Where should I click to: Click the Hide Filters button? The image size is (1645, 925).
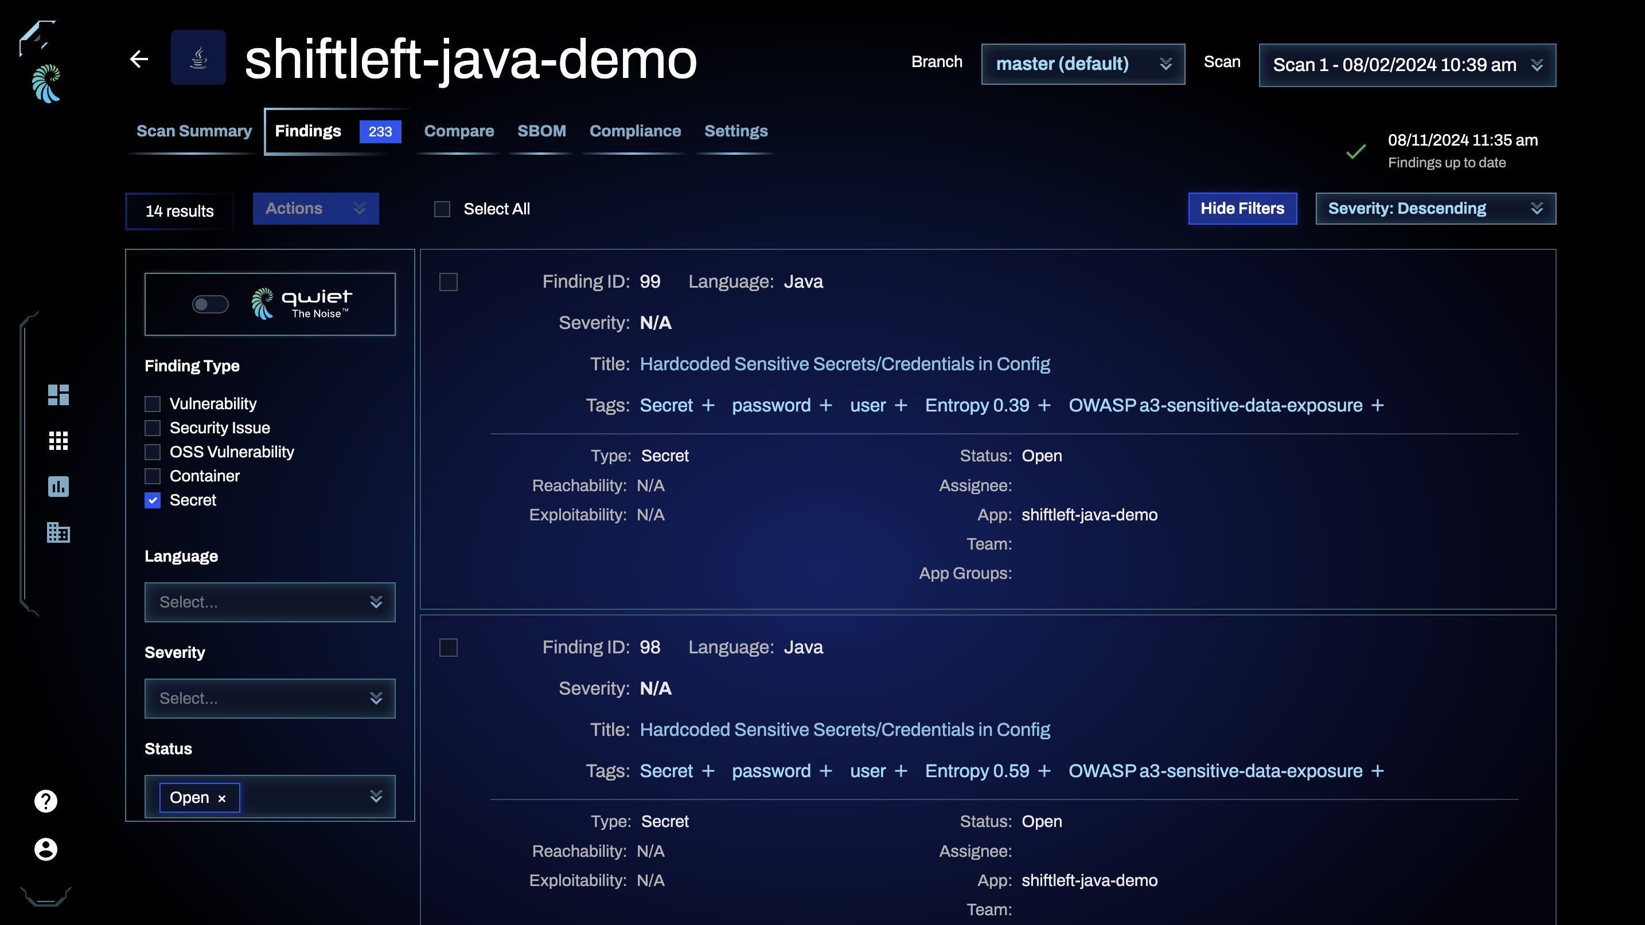[1242, 209]
